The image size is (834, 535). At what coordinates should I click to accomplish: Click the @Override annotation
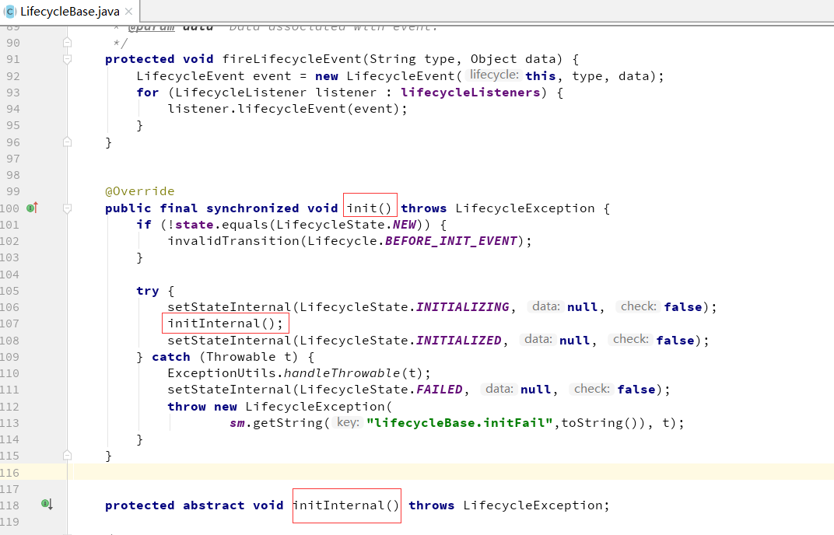pos(140,191)
